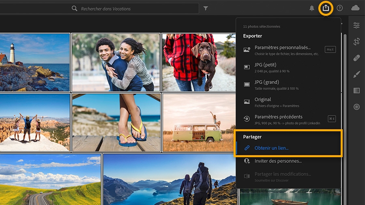
Task: Click the filter funnel icon
Action: [206, 9]
